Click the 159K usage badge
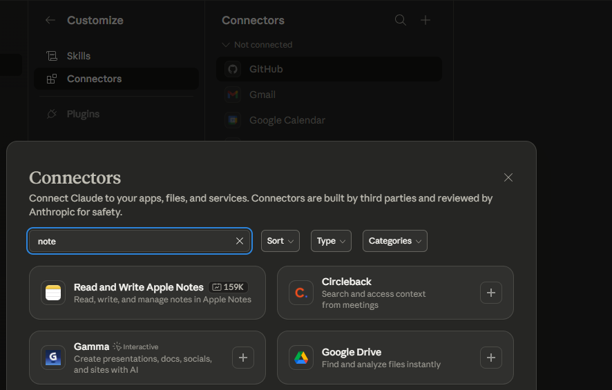 coord(229,287)
